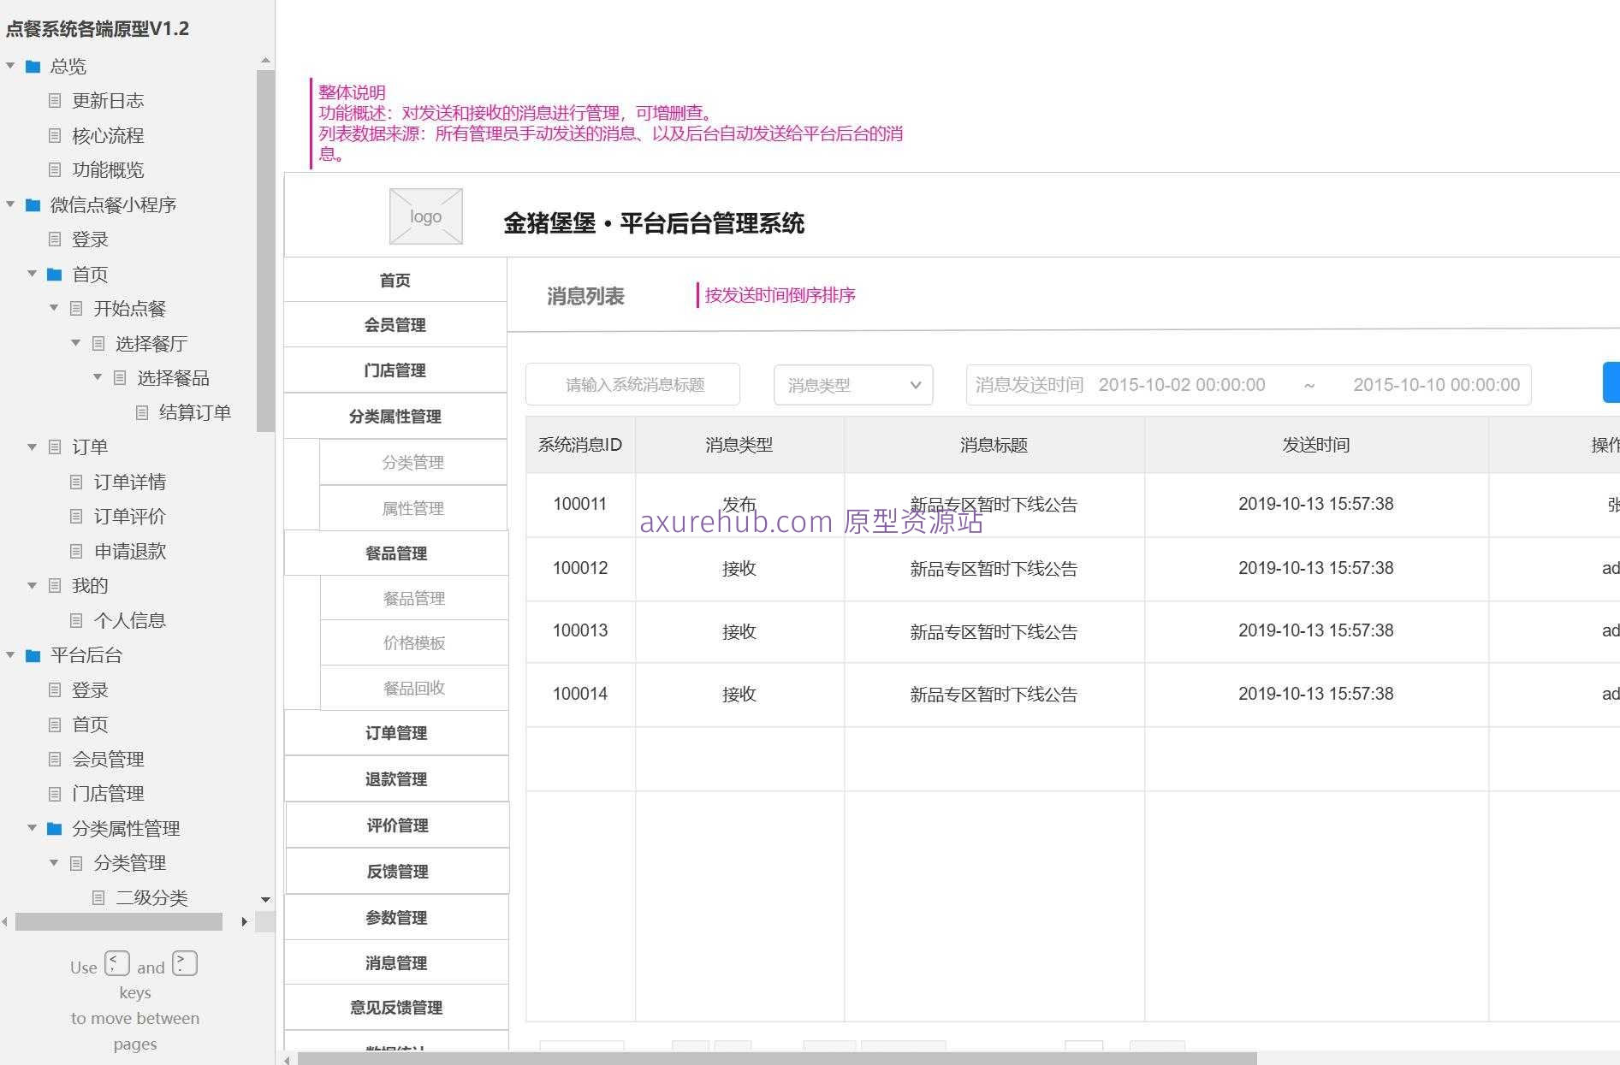Collapse the 平台后台 folder arrow
This screenshot has width=1620, height=1065.
pos(10,655)
